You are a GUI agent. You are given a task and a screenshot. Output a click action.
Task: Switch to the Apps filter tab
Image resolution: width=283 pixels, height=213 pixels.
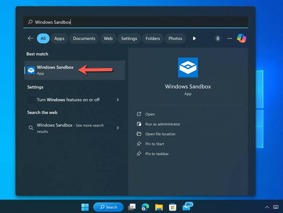point(59,38)
